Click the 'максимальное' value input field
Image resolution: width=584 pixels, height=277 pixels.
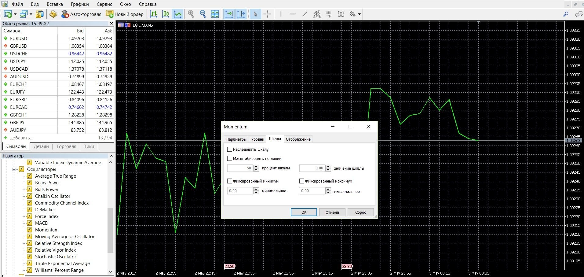coord(312,191)
